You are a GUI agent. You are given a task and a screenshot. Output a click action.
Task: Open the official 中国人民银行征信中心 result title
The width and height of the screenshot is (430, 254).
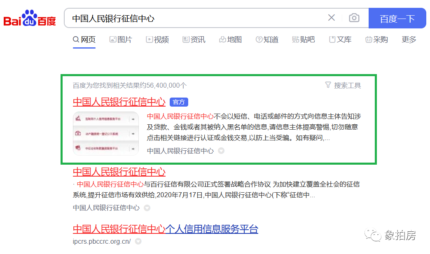[119, 102]
